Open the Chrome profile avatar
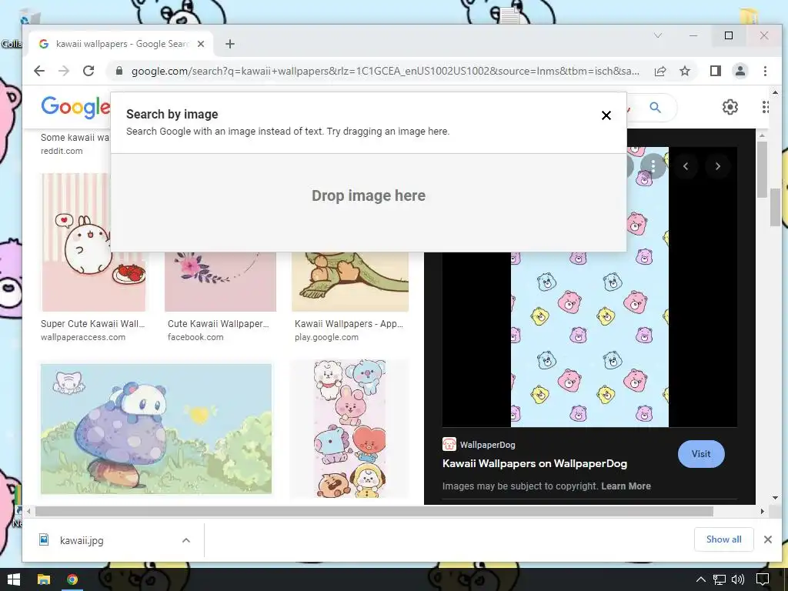 (740, 71)
